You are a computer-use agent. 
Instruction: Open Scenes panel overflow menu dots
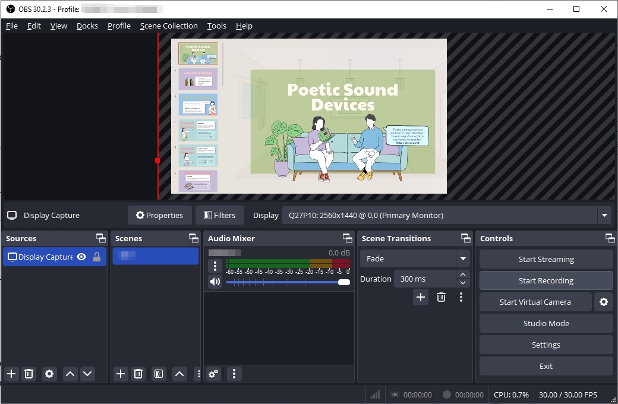198,374
